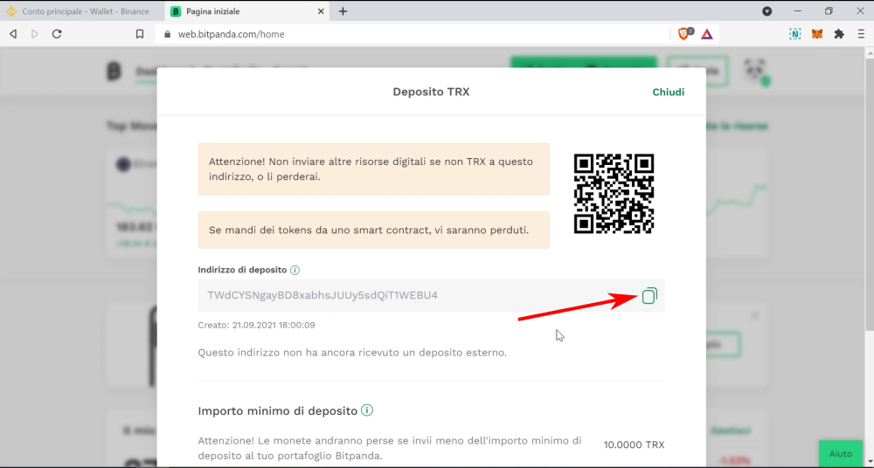Click the 'Se mandi dei tokens' warning box
874x468 pixels.
[x=373, y=231]
